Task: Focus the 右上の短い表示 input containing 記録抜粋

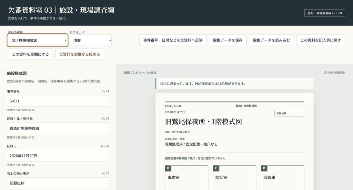Action: click(58, 183)
